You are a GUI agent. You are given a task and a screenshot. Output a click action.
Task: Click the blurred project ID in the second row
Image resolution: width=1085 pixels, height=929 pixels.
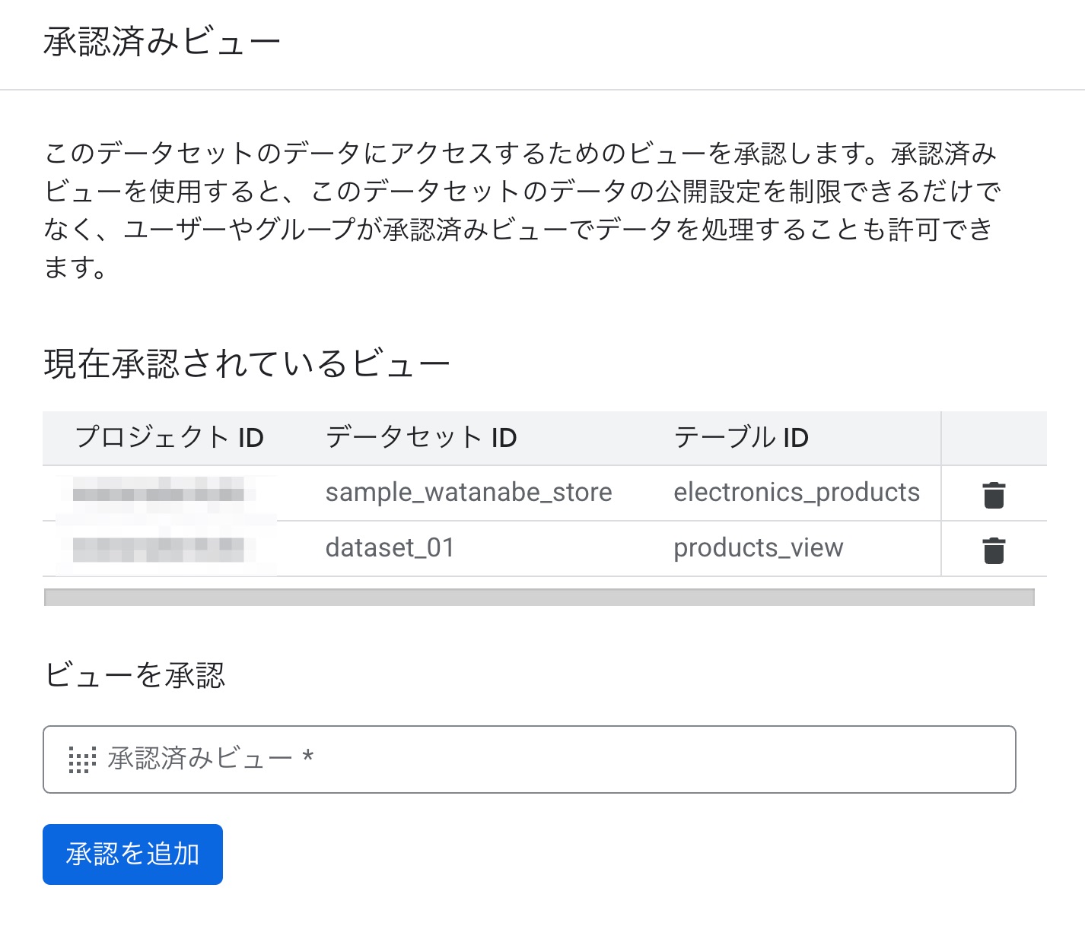158,549
